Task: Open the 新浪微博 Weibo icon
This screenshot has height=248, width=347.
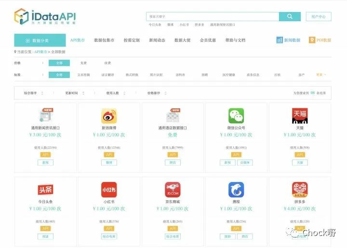Action: 109,116
